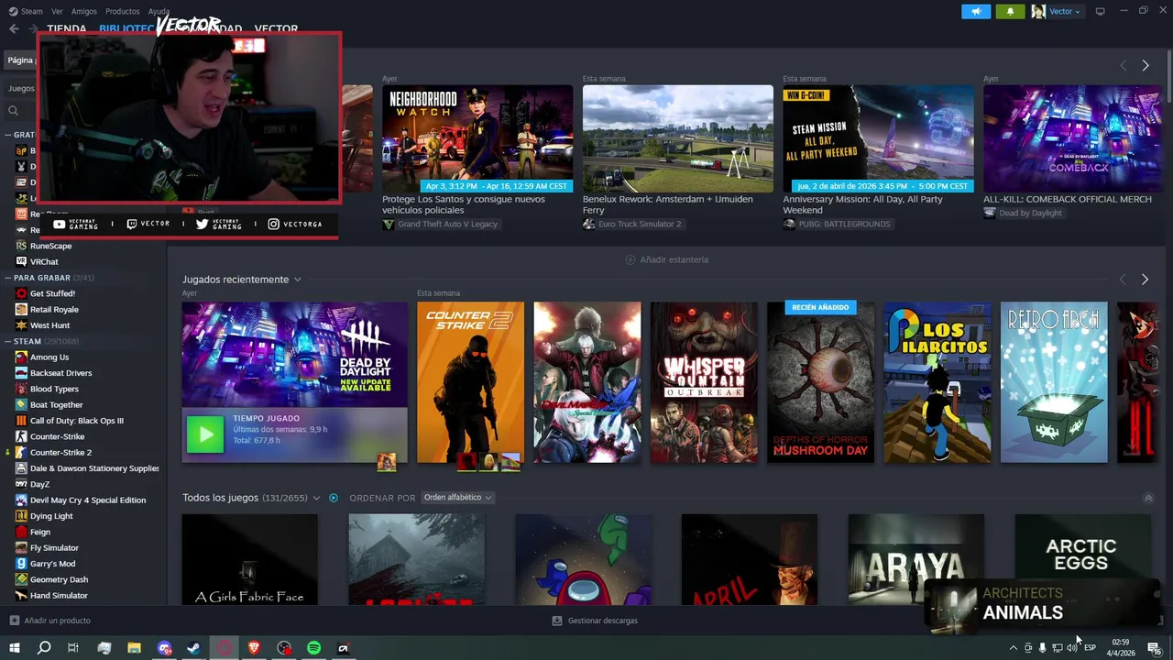Click the Vector profile avatar
This screenshot has width=1173, height=660.
click(1038, 11)
